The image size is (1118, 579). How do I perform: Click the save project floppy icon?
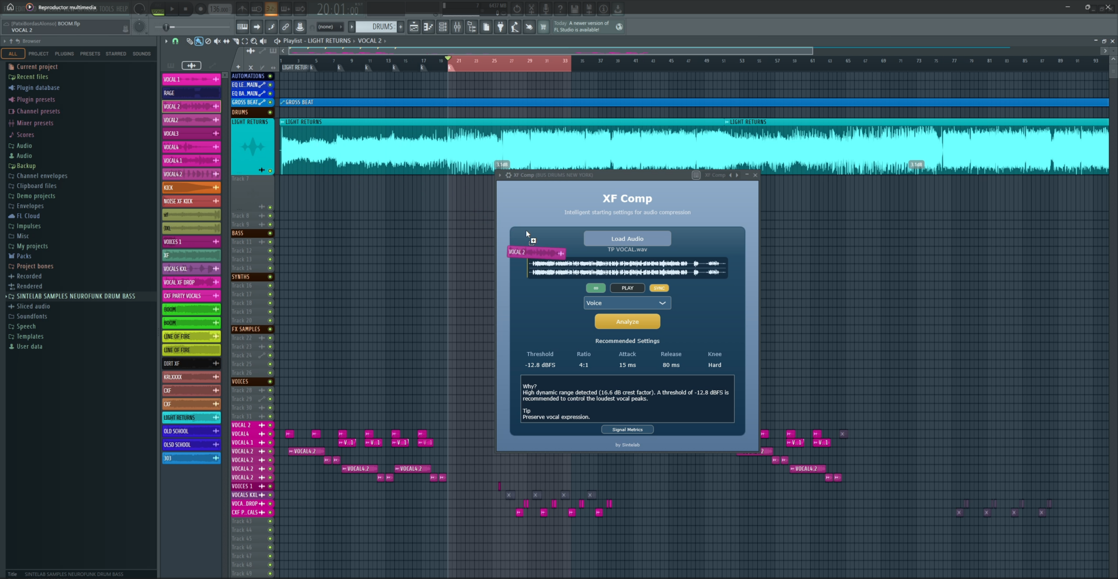tap(574, 9)
